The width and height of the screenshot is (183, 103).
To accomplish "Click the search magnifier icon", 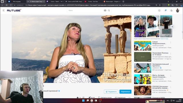I will (x=109, y=11).
